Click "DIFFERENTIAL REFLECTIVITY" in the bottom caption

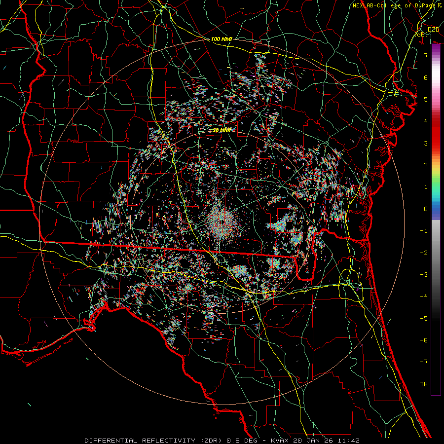point(140,441)
